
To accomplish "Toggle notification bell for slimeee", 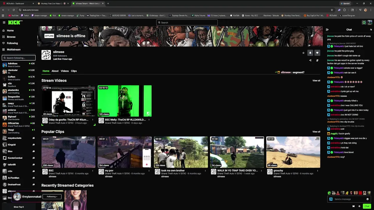I will click(310, 53).
